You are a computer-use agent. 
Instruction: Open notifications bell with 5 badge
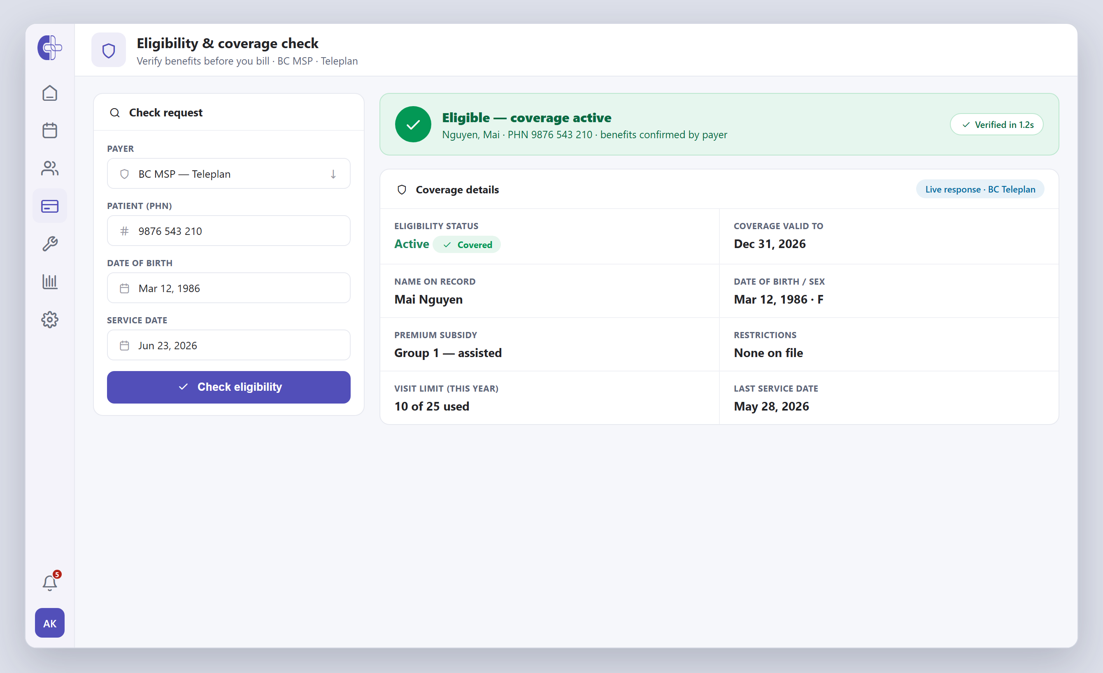click(50, 582)
